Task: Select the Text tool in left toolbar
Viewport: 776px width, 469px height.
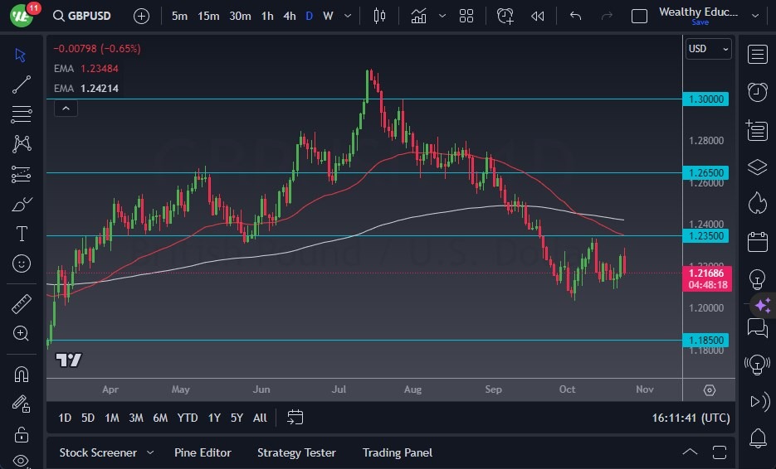Action: click(x=22, y=234)
